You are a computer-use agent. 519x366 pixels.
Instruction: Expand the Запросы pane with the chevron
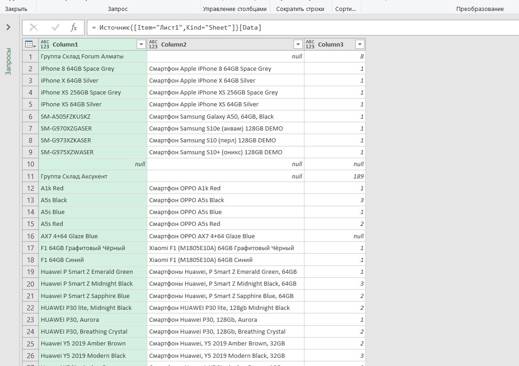[x=8, y=27]
